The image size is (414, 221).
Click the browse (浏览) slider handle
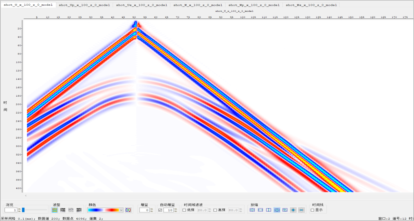pos(23,210)
